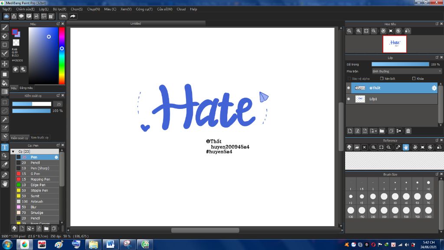Select the Gradient tool
This screenshot has height=250, width=444.
(x=5, y=92)
